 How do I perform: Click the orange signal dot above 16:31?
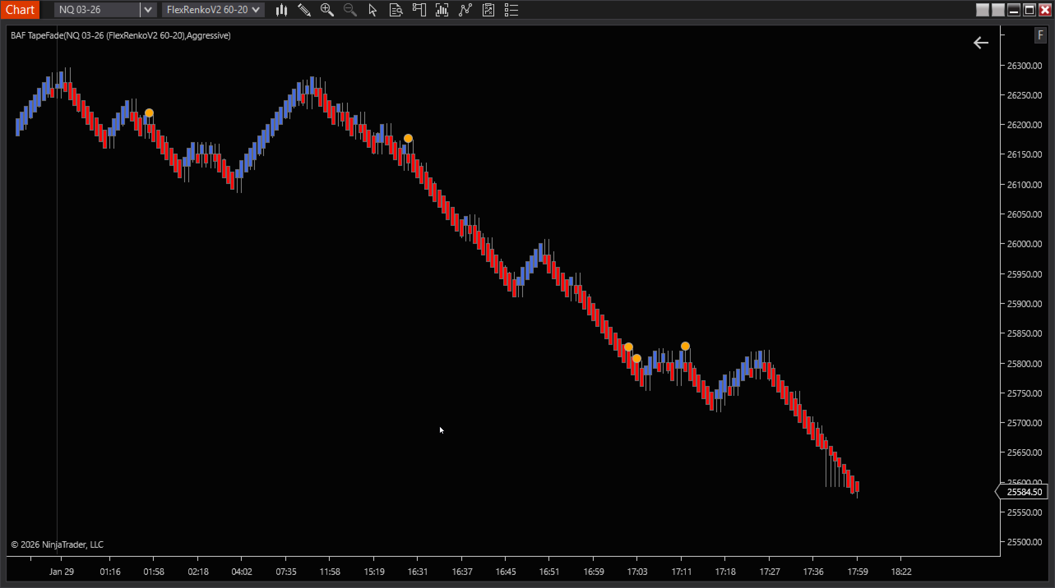(x=408, y=138)
